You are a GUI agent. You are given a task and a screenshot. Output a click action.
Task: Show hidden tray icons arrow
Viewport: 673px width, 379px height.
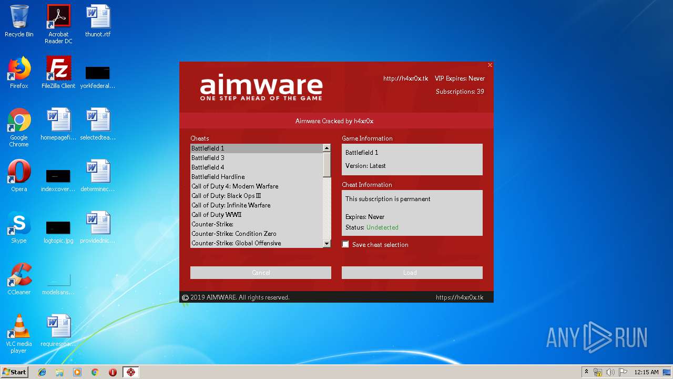click(x=586, y=372)
